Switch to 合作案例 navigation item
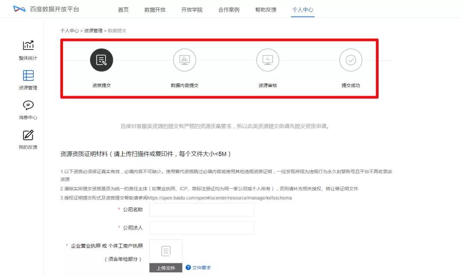 [x=229, y=10]
